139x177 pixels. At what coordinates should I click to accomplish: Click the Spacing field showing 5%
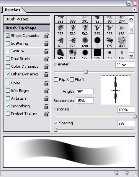[x=126, y=123]
